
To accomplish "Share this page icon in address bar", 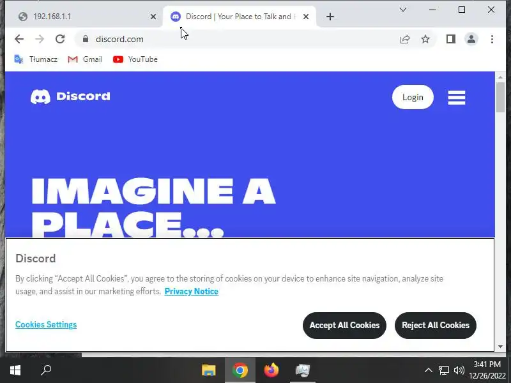I will pos(405,40).
